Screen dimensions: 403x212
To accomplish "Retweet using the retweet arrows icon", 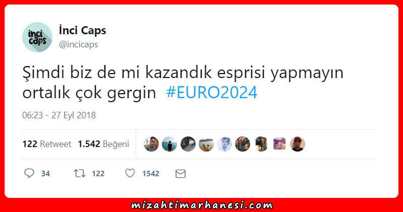I will coord(80,174).
